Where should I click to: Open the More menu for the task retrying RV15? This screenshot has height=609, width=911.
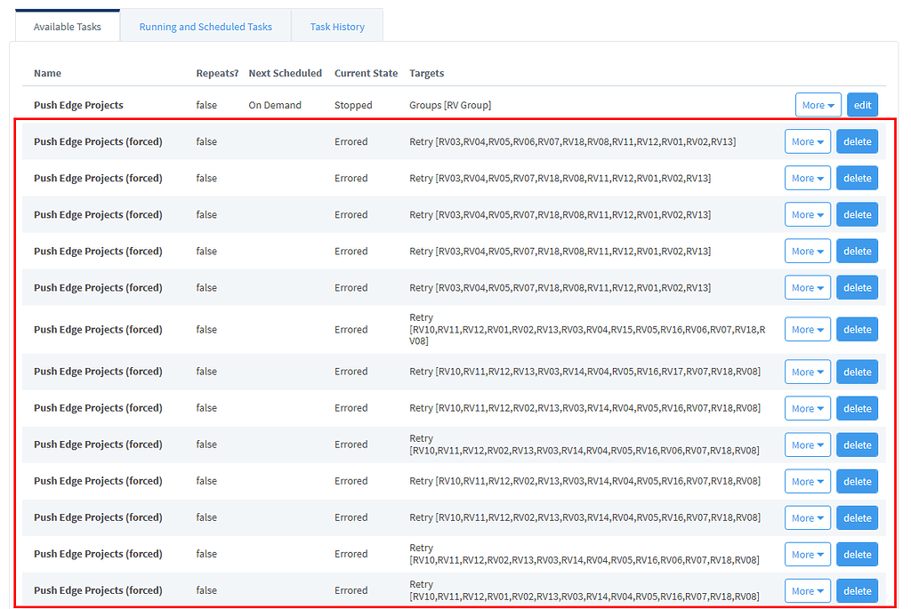tap(807, 329)
